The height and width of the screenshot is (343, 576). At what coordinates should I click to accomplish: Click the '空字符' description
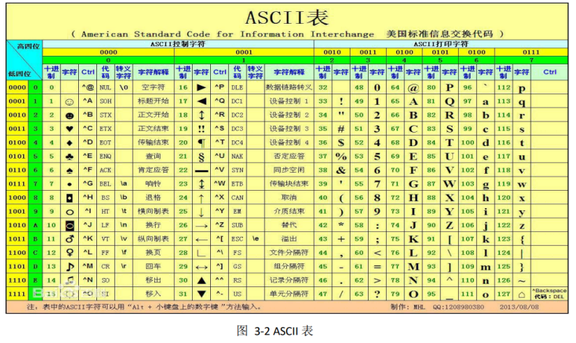pos(153,87)
